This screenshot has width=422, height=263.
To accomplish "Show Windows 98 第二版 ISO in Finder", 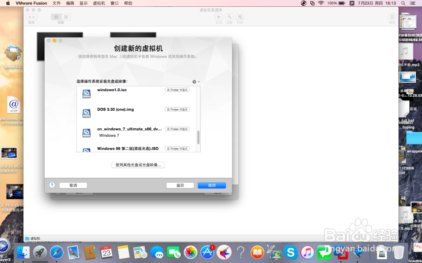I will tap(177, 149).
